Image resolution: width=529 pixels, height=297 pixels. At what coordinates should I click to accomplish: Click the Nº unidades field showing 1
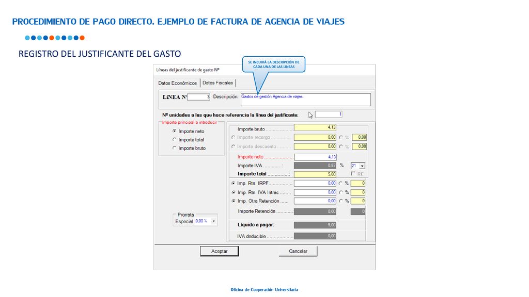[x=329, y=114]
